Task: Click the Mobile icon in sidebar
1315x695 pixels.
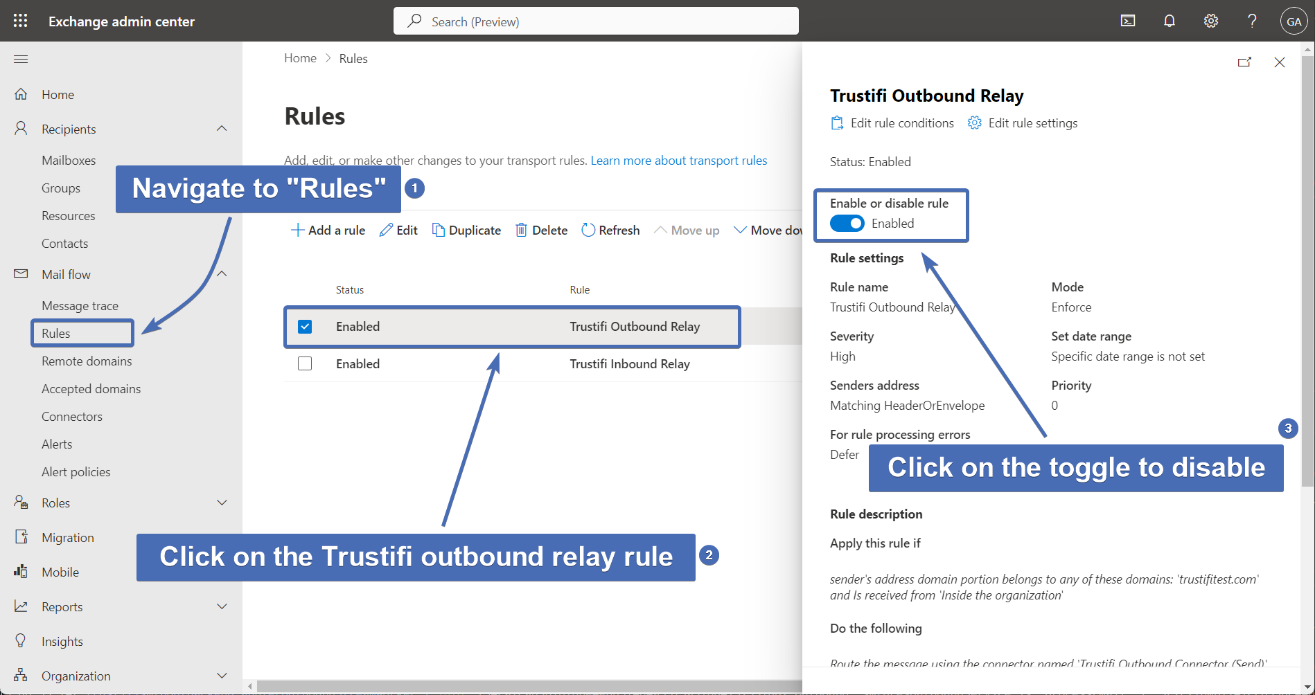Action: point(21,572)
